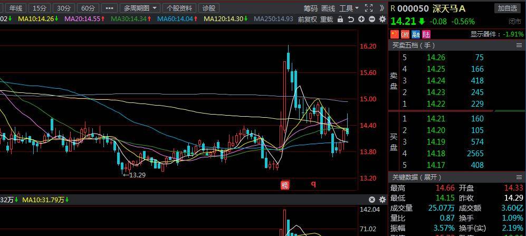The height and width of the screenshot is (236, 526).
Task: Open volume panel settings gear
Action: coord(382,200)
